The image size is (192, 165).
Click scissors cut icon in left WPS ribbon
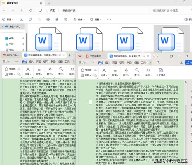pos(19,69)
